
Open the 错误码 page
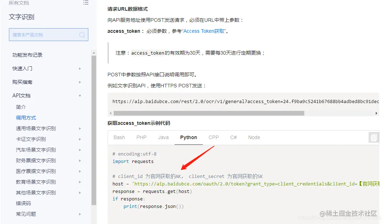click(24, 203)
